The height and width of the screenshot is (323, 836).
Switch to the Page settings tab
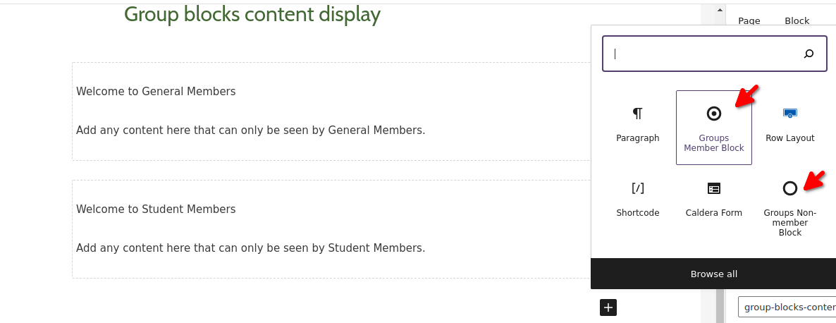click(x=749, y=20)
